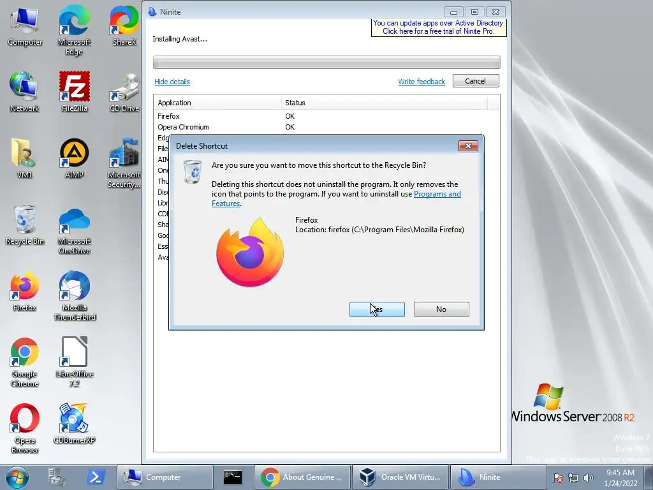The image size is (653, 490).
Task: Select the CD Drive desktop shortcut
Action: click(x=124, y=93)
